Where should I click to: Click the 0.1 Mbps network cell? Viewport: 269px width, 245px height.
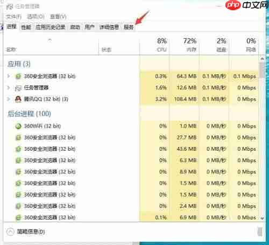[244, 76]
